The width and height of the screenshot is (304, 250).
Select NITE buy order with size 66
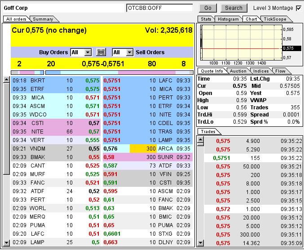click(x=56, y=132)
